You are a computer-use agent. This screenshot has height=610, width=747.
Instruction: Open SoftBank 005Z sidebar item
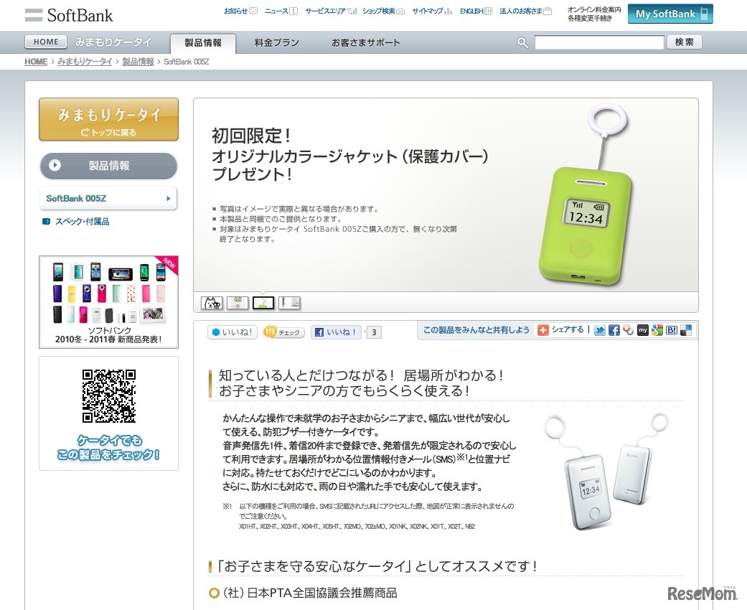(x=108, y=198)
